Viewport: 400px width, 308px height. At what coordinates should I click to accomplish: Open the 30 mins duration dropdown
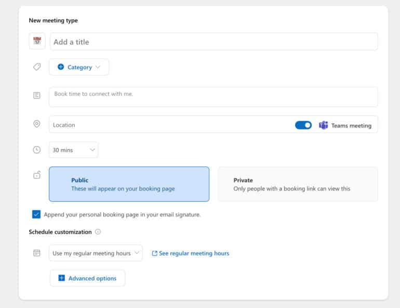74,150
